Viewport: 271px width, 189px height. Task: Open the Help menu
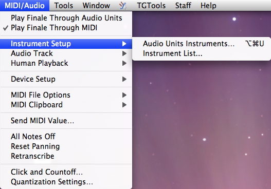208,6
